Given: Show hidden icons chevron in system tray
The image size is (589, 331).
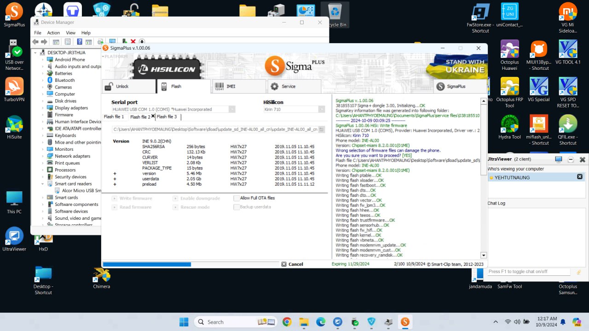Looking at the screenshot, I should pyautogui.click(x=496, y=322).
